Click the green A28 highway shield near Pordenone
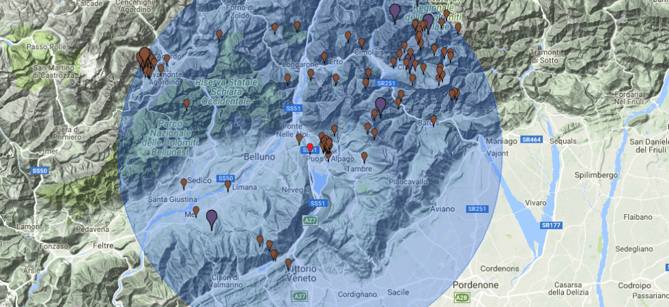669x307 pixels. coord(462,297)
